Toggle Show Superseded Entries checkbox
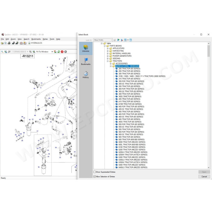 click(x=94, y=172)
